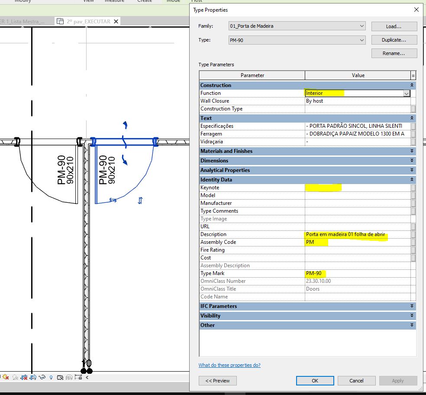Click horizontal flip-hand arrows near door swing
This screenshot has width=426, height=395.
click(113, 201)
